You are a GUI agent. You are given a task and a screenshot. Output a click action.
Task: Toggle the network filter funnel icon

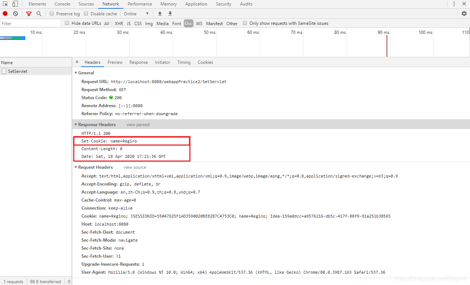click(x=29, y=13)
